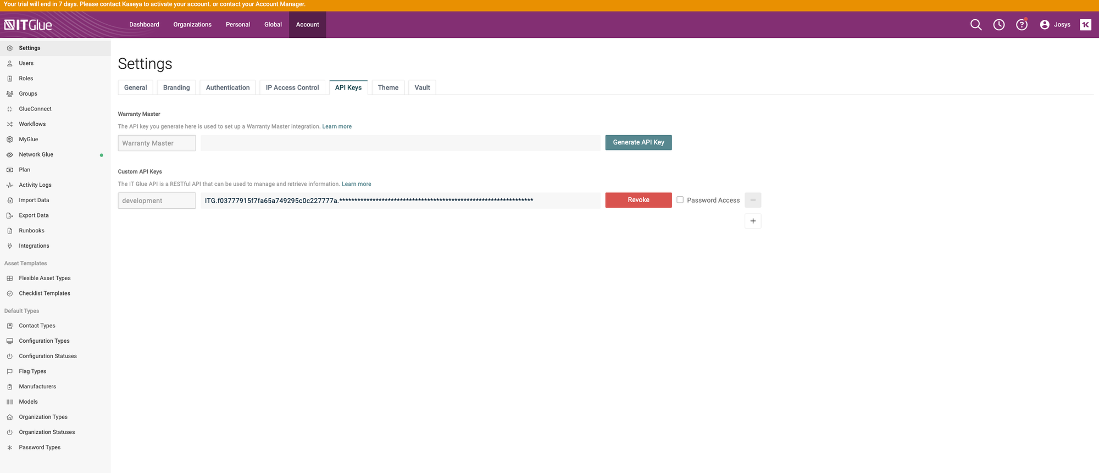Viewport: 1099px width, 473px height.
Task: Click the development key name field
Action: coord(157,201)
